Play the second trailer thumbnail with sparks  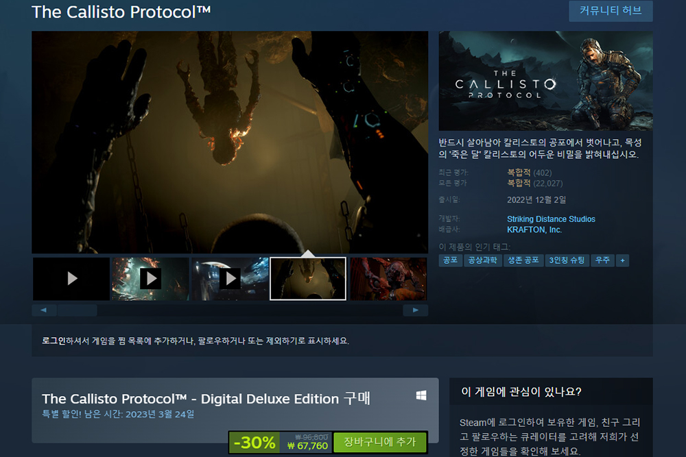click(151, 278)
